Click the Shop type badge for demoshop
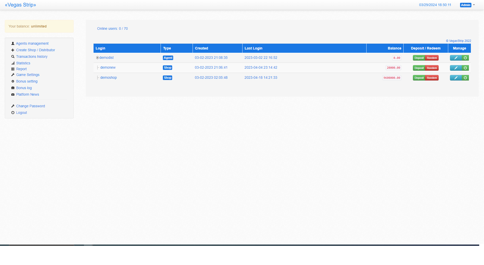Screen dimensions: 484x265 [x=167, y=78]
